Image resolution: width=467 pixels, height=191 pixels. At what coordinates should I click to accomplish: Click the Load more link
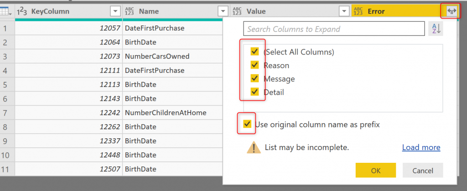point(421,147)
